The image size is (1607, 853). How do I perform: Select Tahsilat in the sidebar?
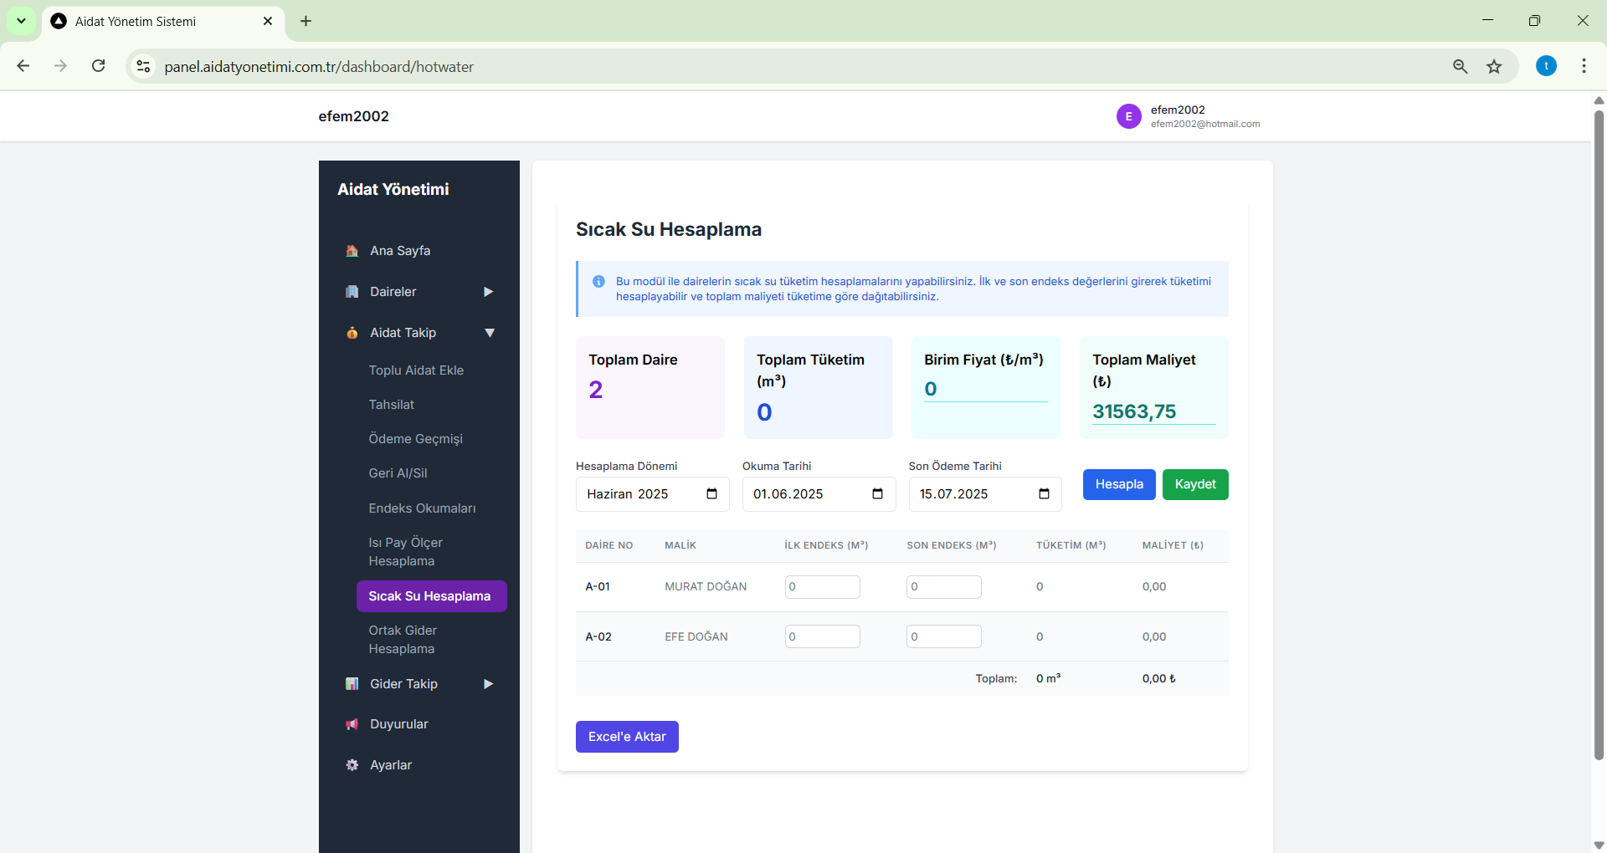392,405
